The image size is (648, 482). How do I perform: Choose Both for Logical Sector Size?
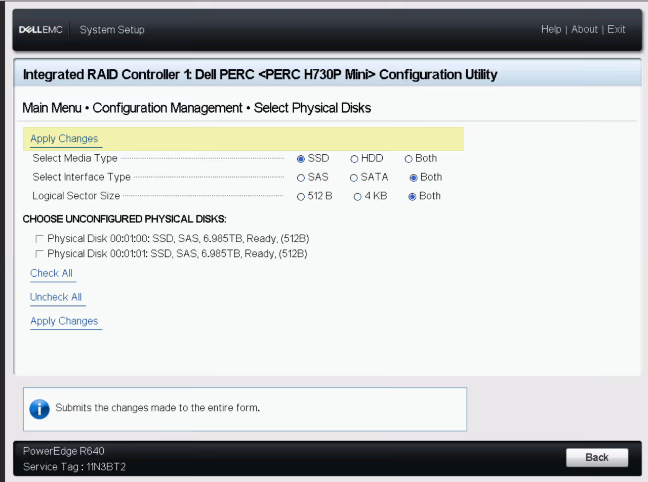[x=412, y=197]
